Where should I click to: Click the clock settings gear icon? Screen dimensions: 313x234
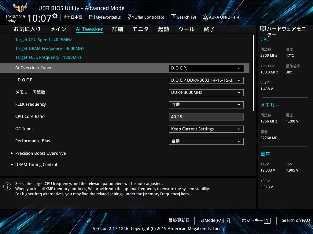(55, 16)
